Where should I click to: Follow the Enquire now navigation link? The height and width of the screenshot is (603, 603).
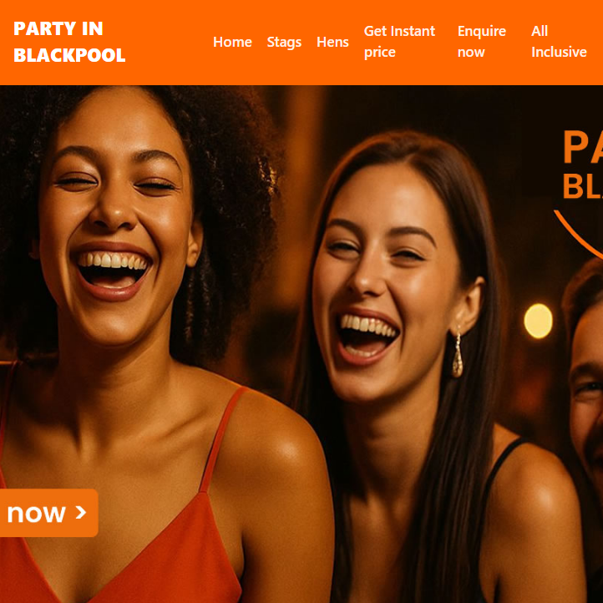coord(481,42)
